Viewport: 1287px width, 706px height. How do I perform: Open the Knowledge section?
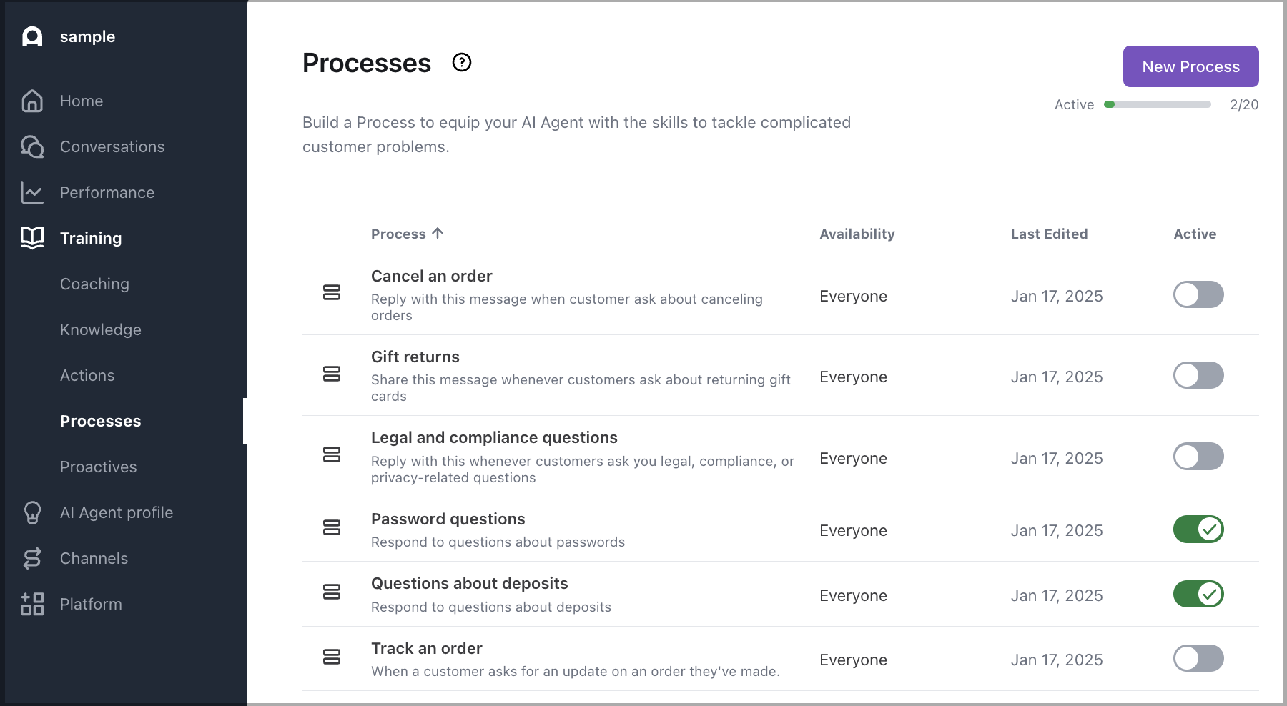tap(100, 329)
